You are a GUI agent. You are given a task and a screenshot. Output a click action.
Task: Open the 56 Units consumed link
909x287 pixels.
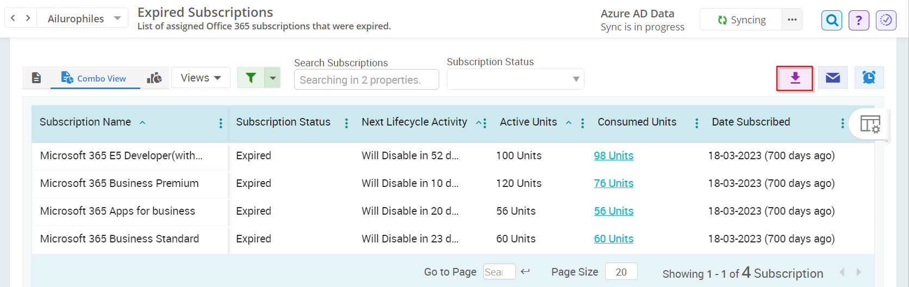click(614, 211)
